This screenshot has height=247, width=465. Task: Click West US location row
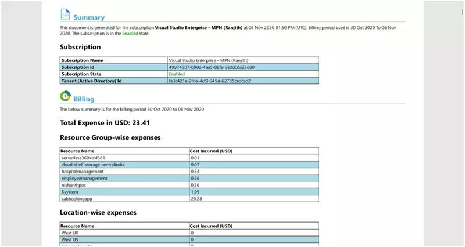[189, 239]
